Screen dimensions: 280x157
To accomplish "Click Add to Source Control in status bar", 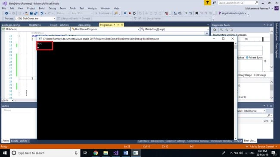I will click(x=262, y=147).
